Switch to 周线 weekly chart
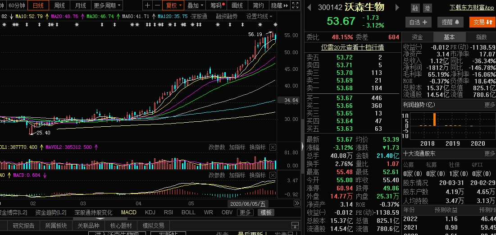The width and height of the screenshot is (496, 235). point(59,5)
